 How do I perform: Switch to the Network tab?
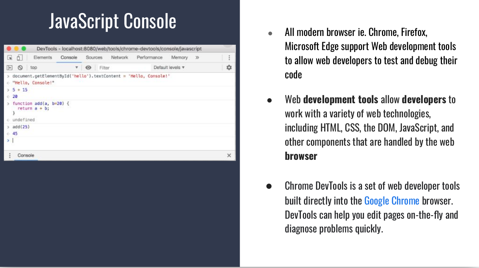(x=119, y=58)
